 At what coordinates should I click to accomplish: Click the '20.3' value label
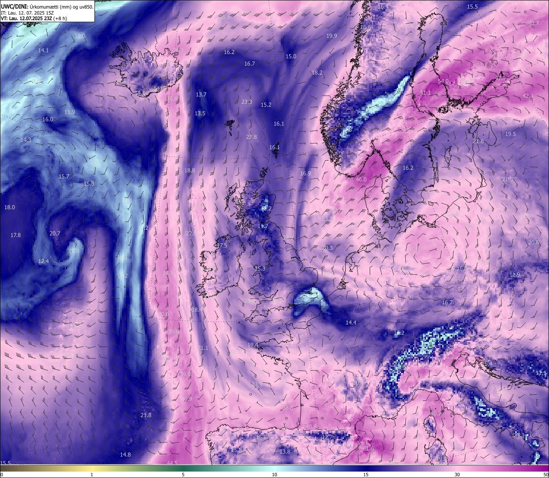coord(327,248)
